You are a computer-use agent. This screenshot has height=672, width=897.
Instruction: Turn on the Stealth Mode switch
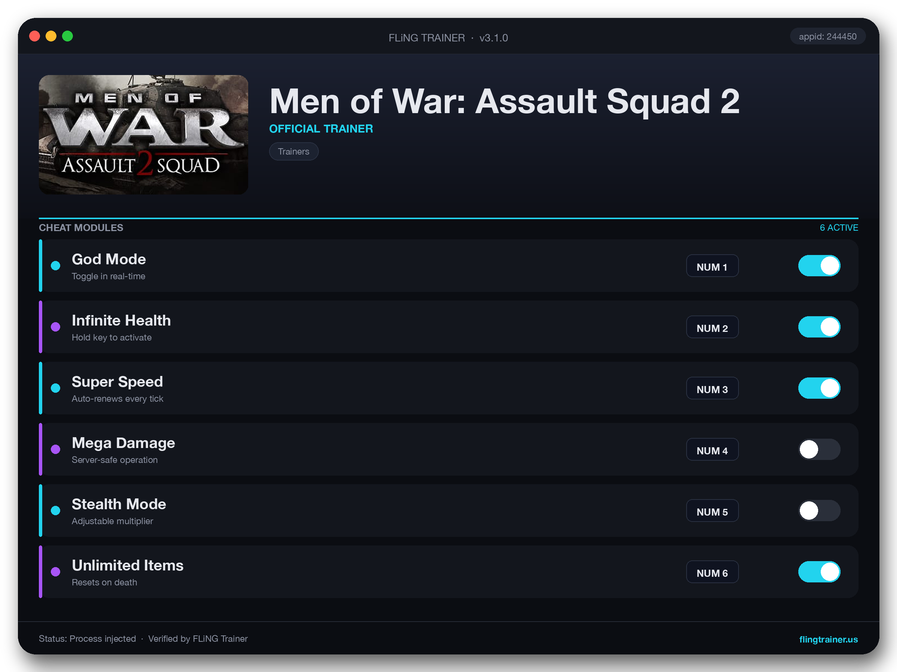click(819, 510)
